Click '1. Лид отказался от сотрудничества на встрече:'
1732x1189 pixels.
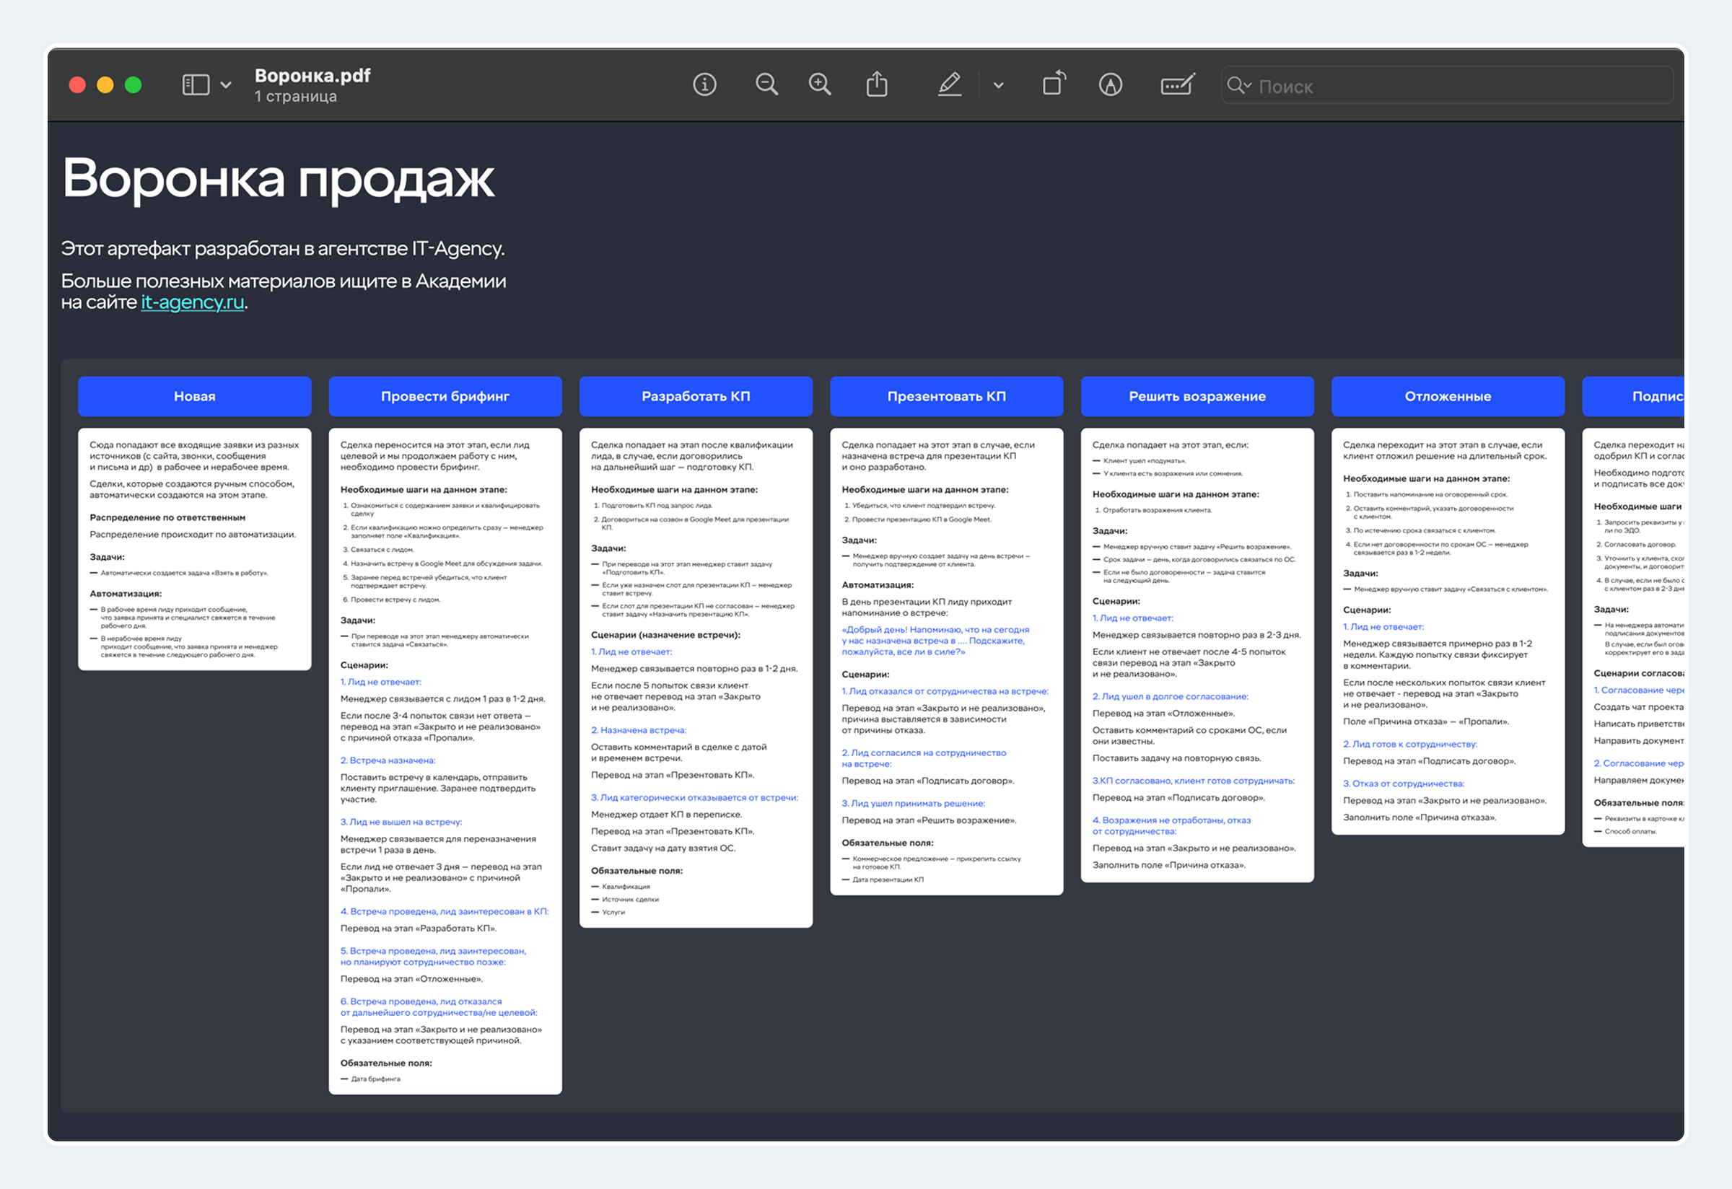945,690
